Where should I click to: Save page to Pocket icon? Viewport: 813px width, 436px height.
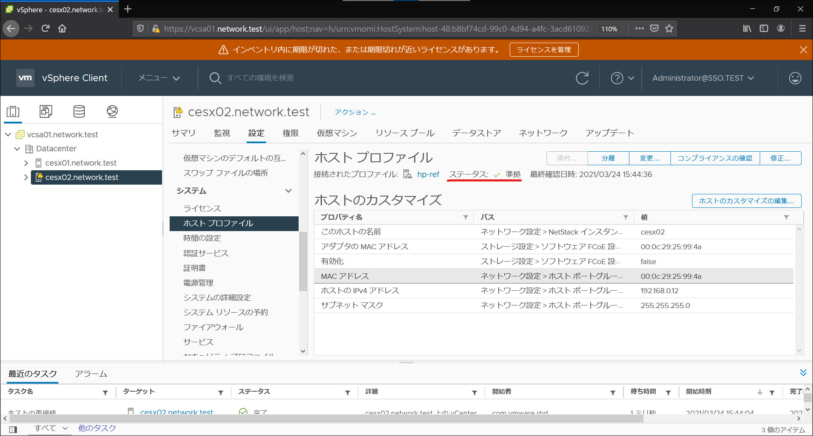pos(654,28)
